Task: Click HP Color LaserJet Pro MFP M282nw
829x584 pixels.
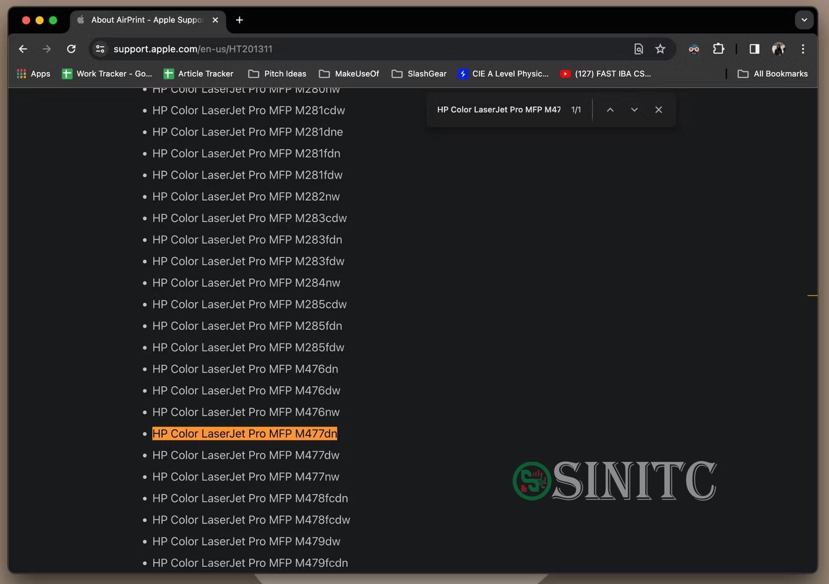Action: coord(246,197)
